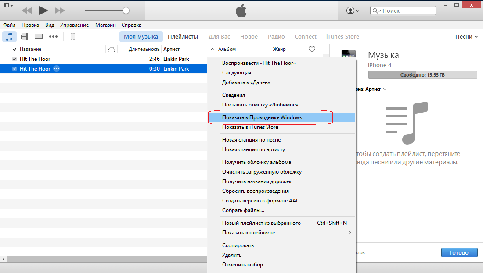483x273 pixels.
Task: Open the search options magnifier dropdown
Action: tap(376, 11)
